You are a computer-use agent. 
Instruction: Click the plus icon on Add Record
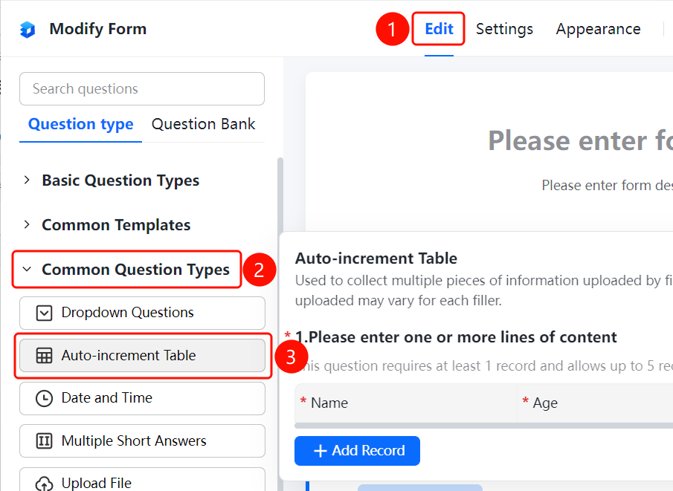[321, 451]
